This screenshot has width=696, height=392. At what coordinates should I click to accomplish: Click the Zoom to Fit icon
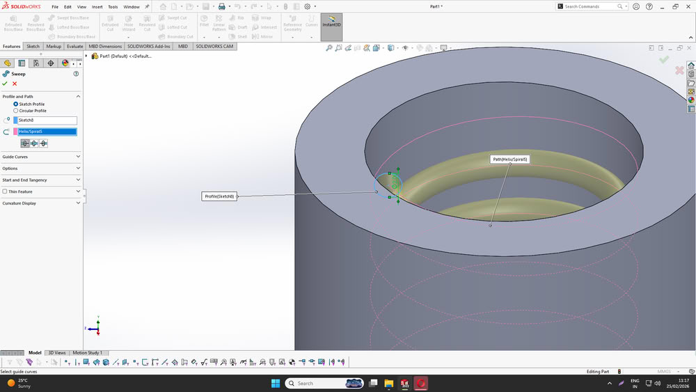329,48
